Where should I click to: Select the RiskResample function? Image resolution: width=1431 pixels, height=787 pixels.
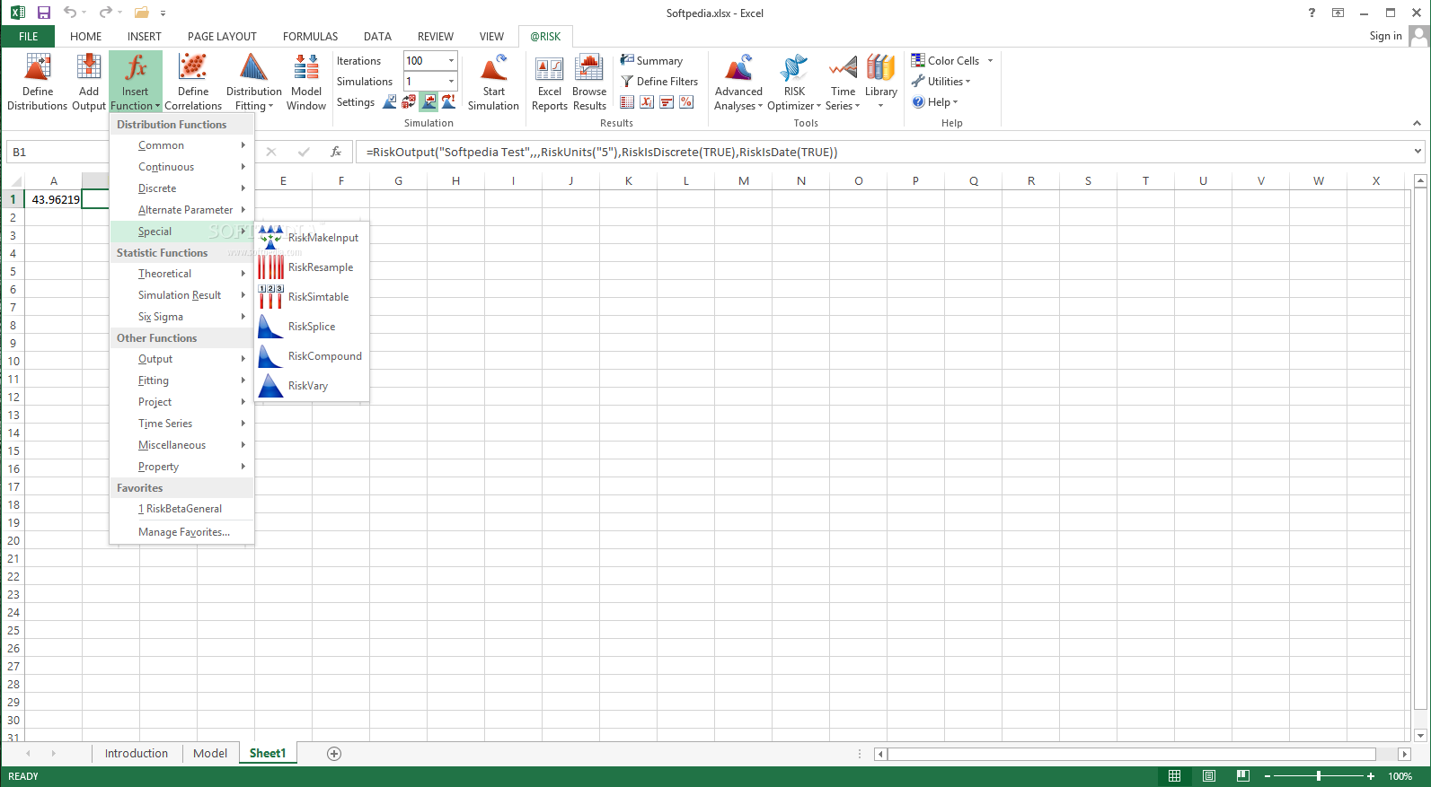tap(312, 267)
